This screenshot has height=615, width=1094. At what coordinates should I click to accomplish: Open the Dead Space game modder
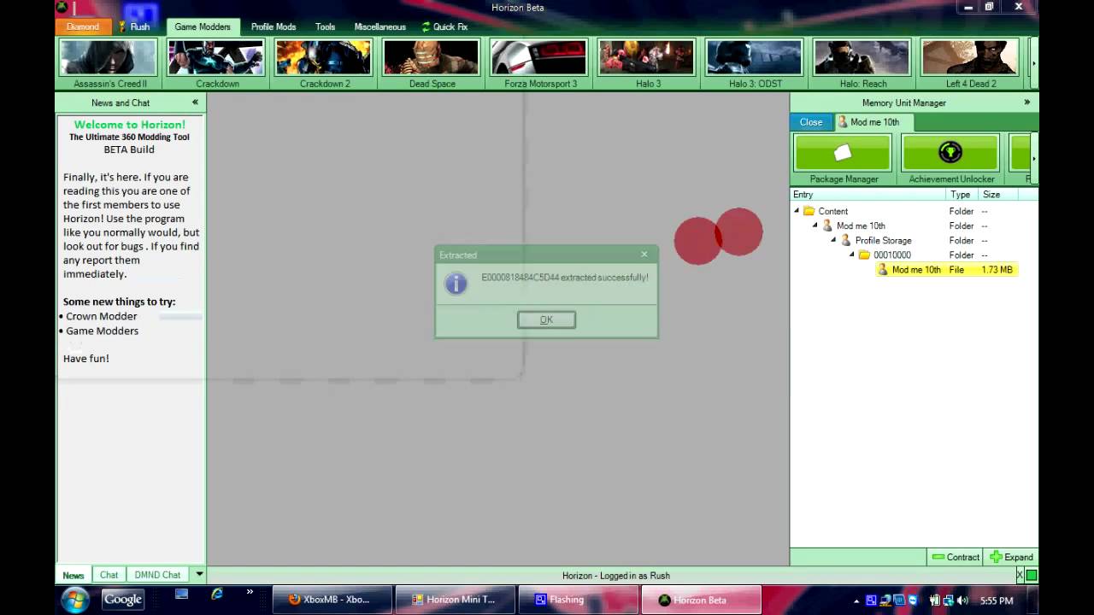point(432,64)
